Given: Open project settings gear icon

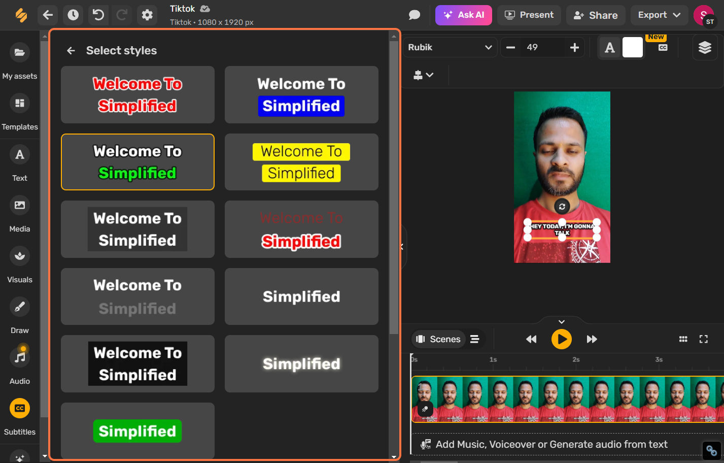Looking at the screenshot, I should pyautogui.click(x=147, y=15).
